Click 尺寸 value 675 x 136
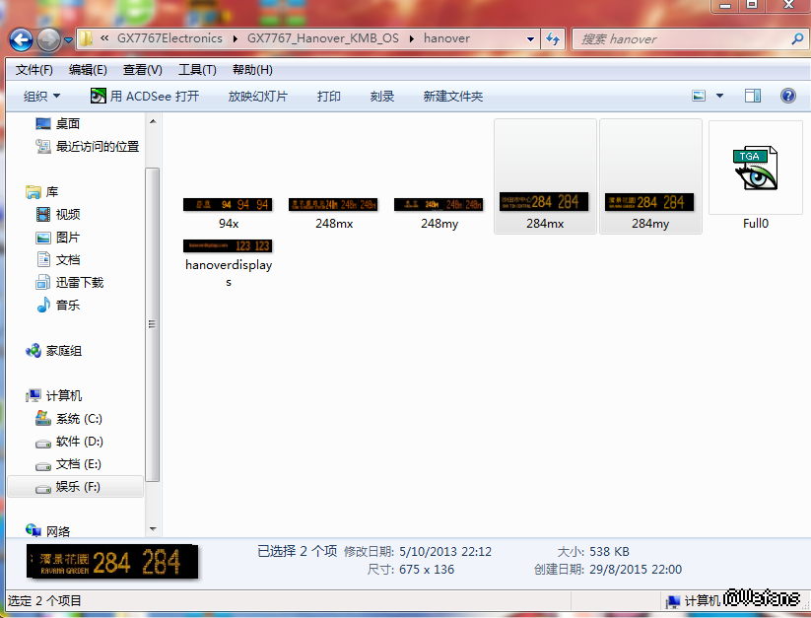 pyautogui.click(x=427, y=570)
